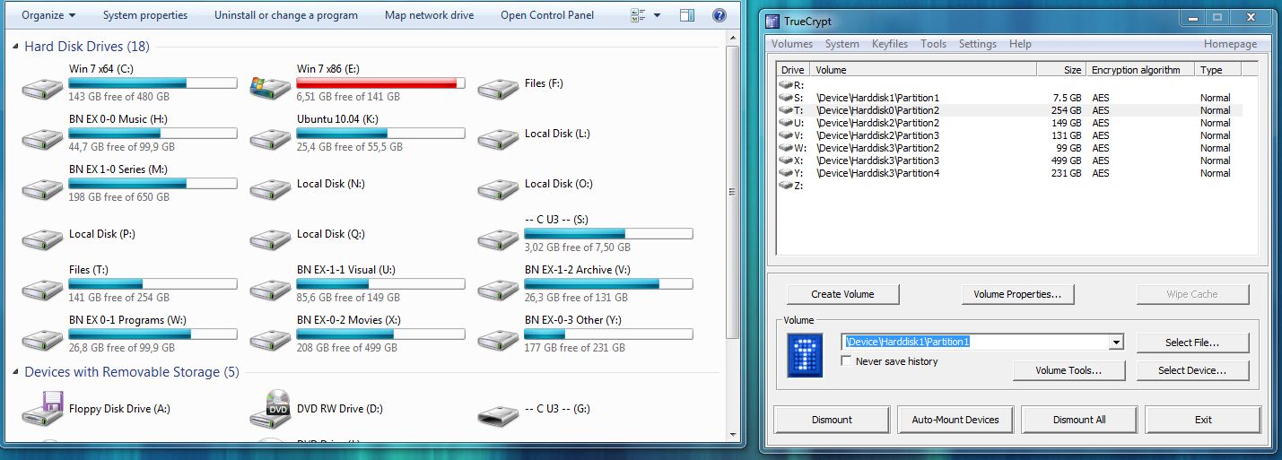Screen dimensions: 1282x460
Task: Click the Explorer vertical scrollbar thumb
Action: tap(733, 191)
